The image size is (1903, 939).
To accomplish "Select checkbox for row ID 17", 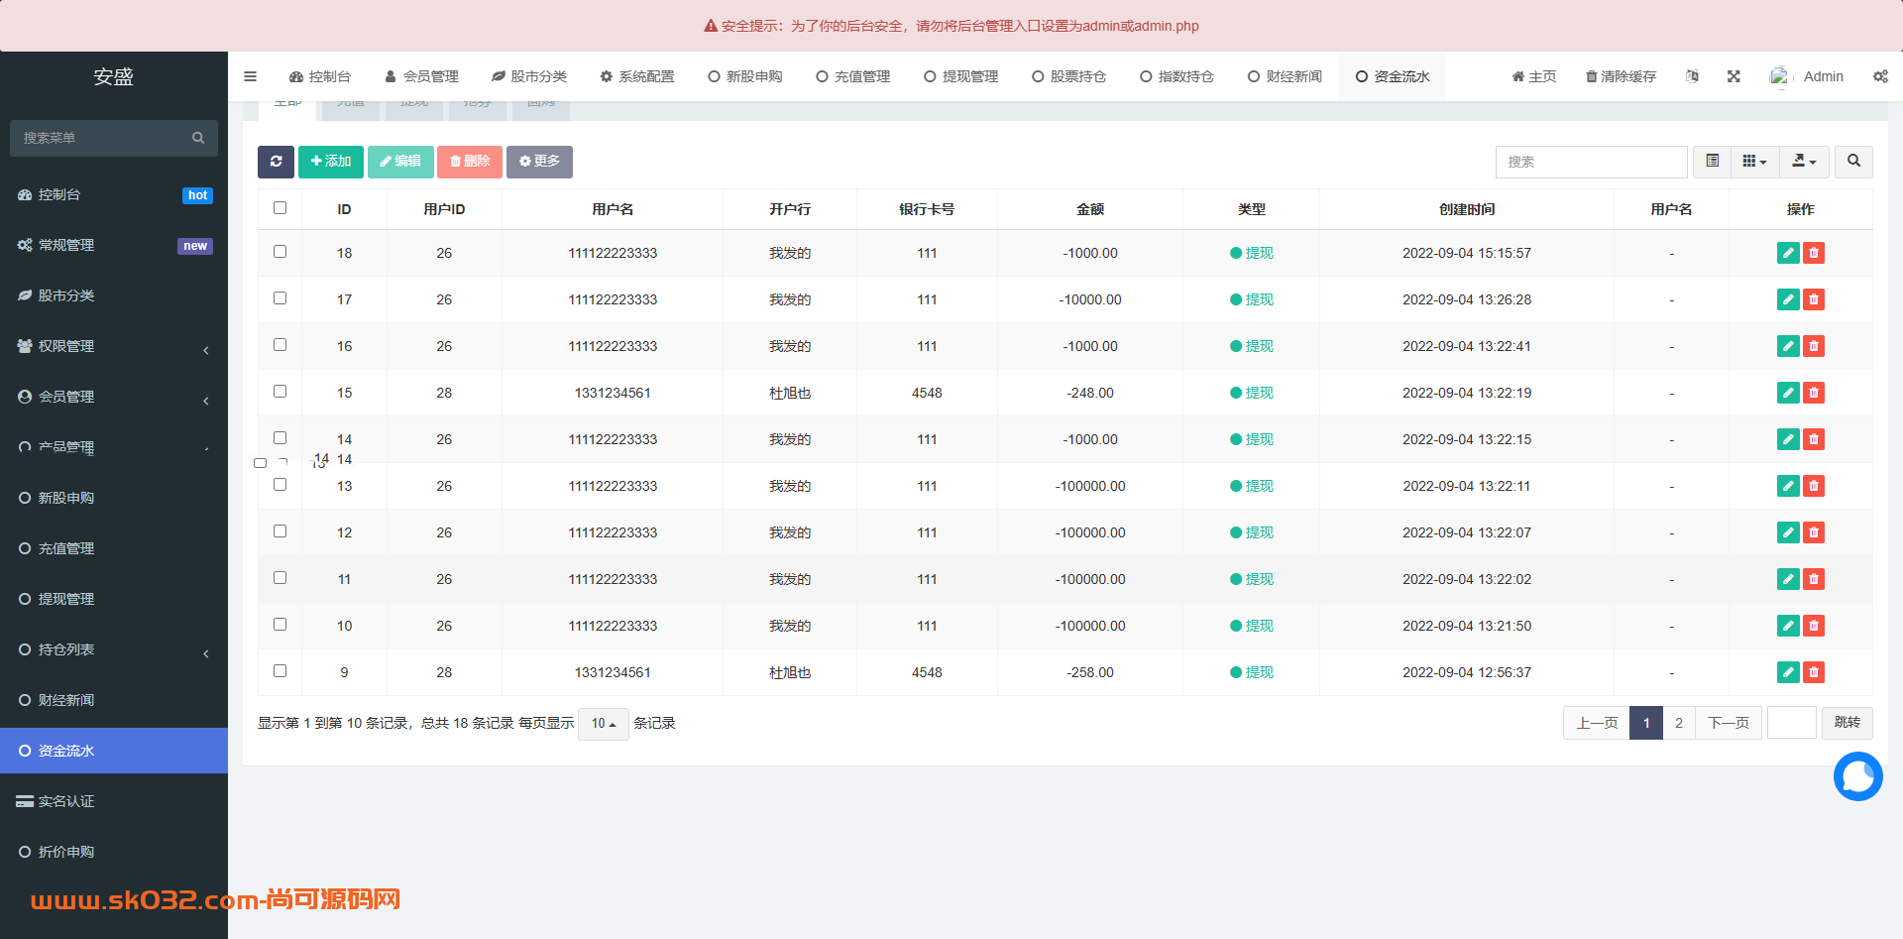I will pos(280,298).
